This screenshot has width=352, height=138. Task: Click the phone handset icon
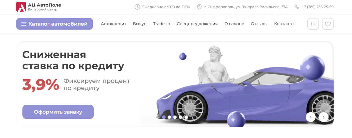(297, 7)
